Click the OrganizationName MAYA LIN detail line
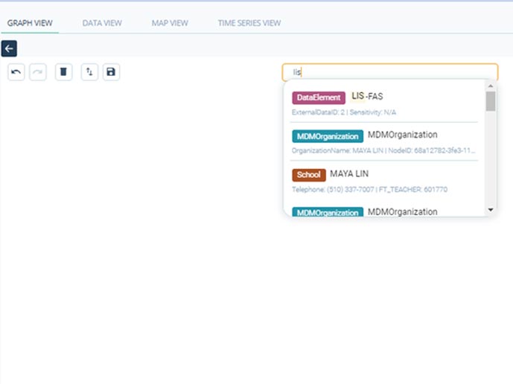Viewport: 513px width, 384px height. [x=383, y=151]
